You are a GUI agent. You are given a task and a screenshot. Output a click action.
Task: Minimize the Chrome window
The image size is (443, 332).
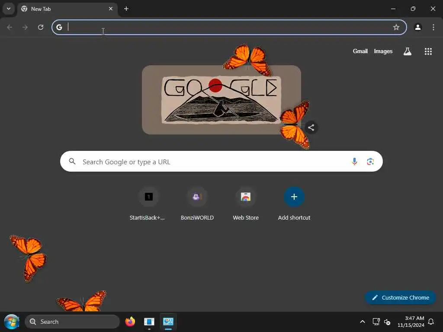point(393,9)
